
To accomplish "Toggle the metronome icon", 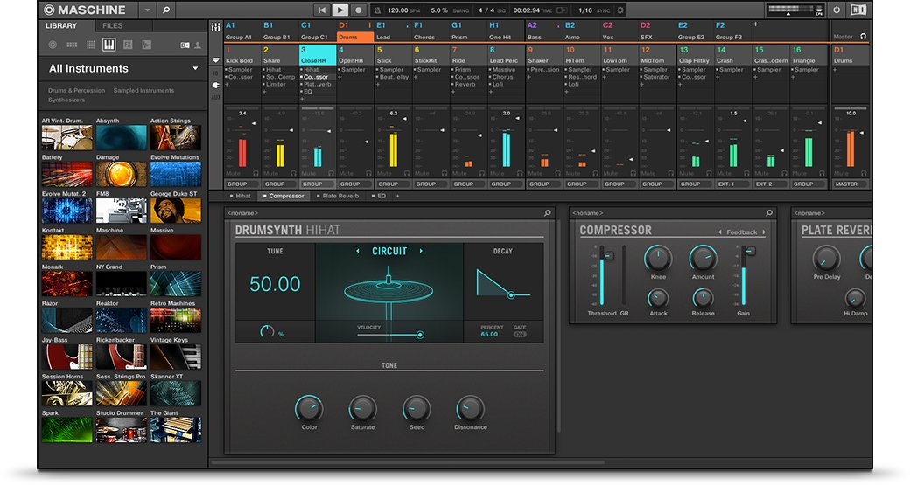I will point(375,10).
